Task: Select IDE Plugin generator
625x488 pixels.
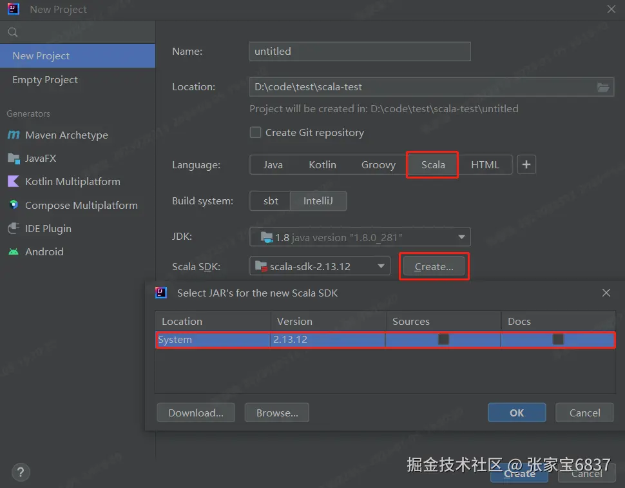Action: pyautogui.click(x=78, y=228)
